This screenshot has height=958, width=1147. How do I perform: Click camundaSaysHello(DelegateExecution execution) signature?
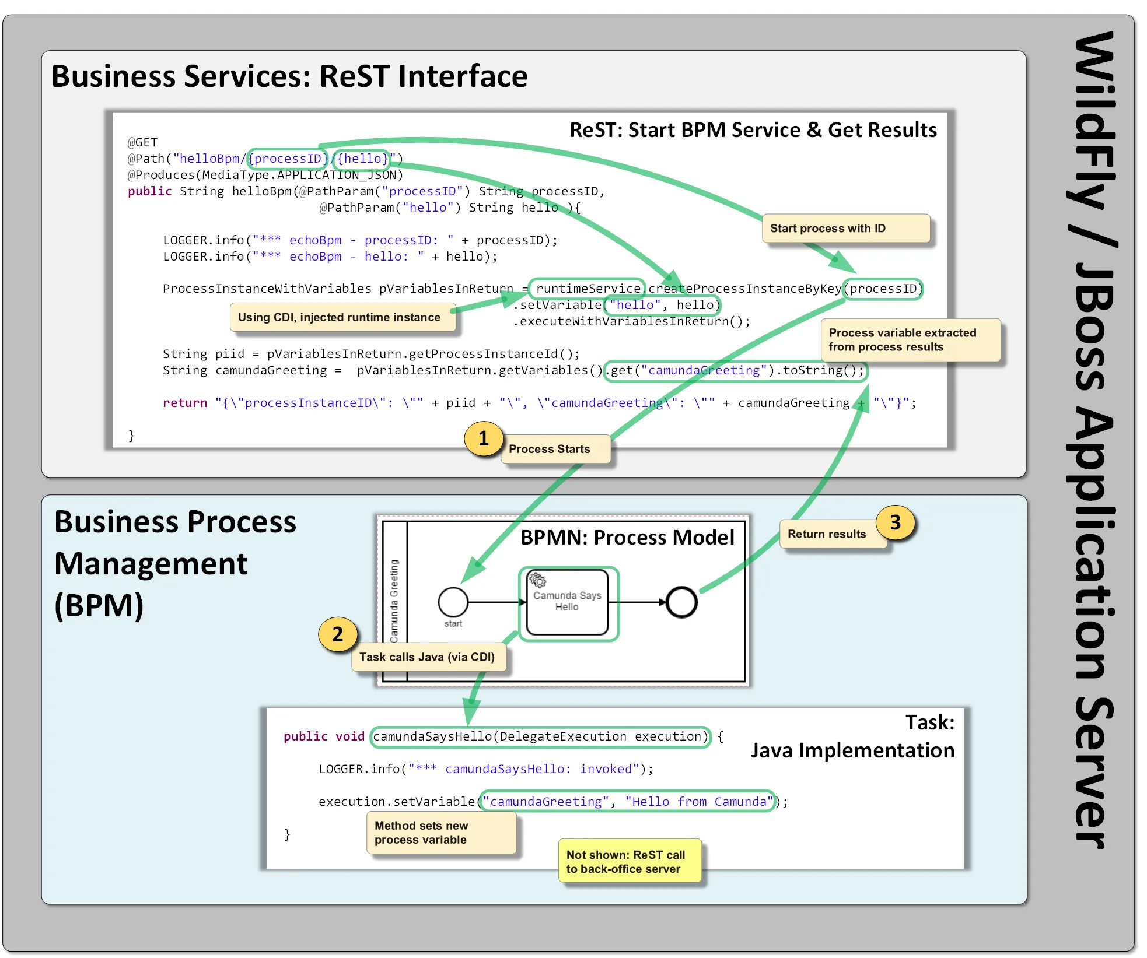coord(540,736)
